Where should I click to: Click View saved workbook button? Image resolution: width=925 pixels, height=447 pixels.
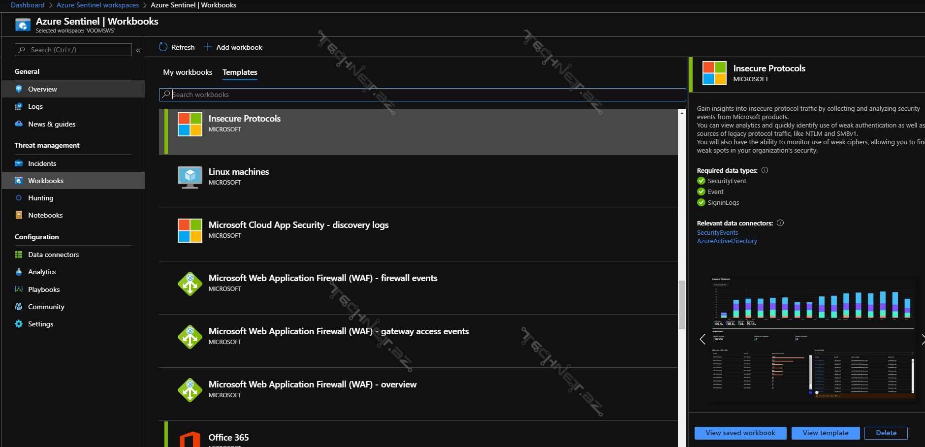point(740,433)
